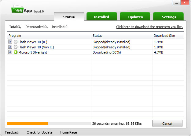The width and height of the screenshot is (191, 136).
Task: Click 1.9MB size of Flash Player 10 (IE)
Action: (159, 42)
